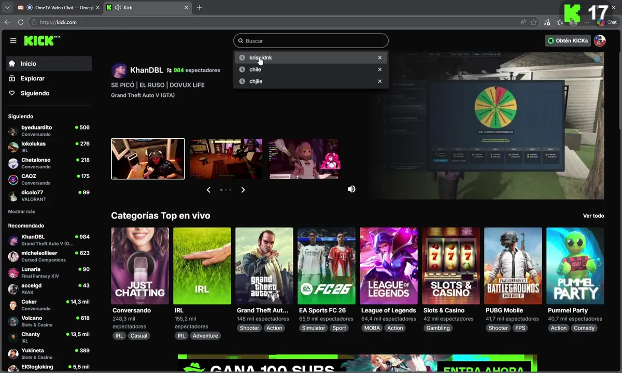Open micheleollieer recommended channel

(49, 256)
